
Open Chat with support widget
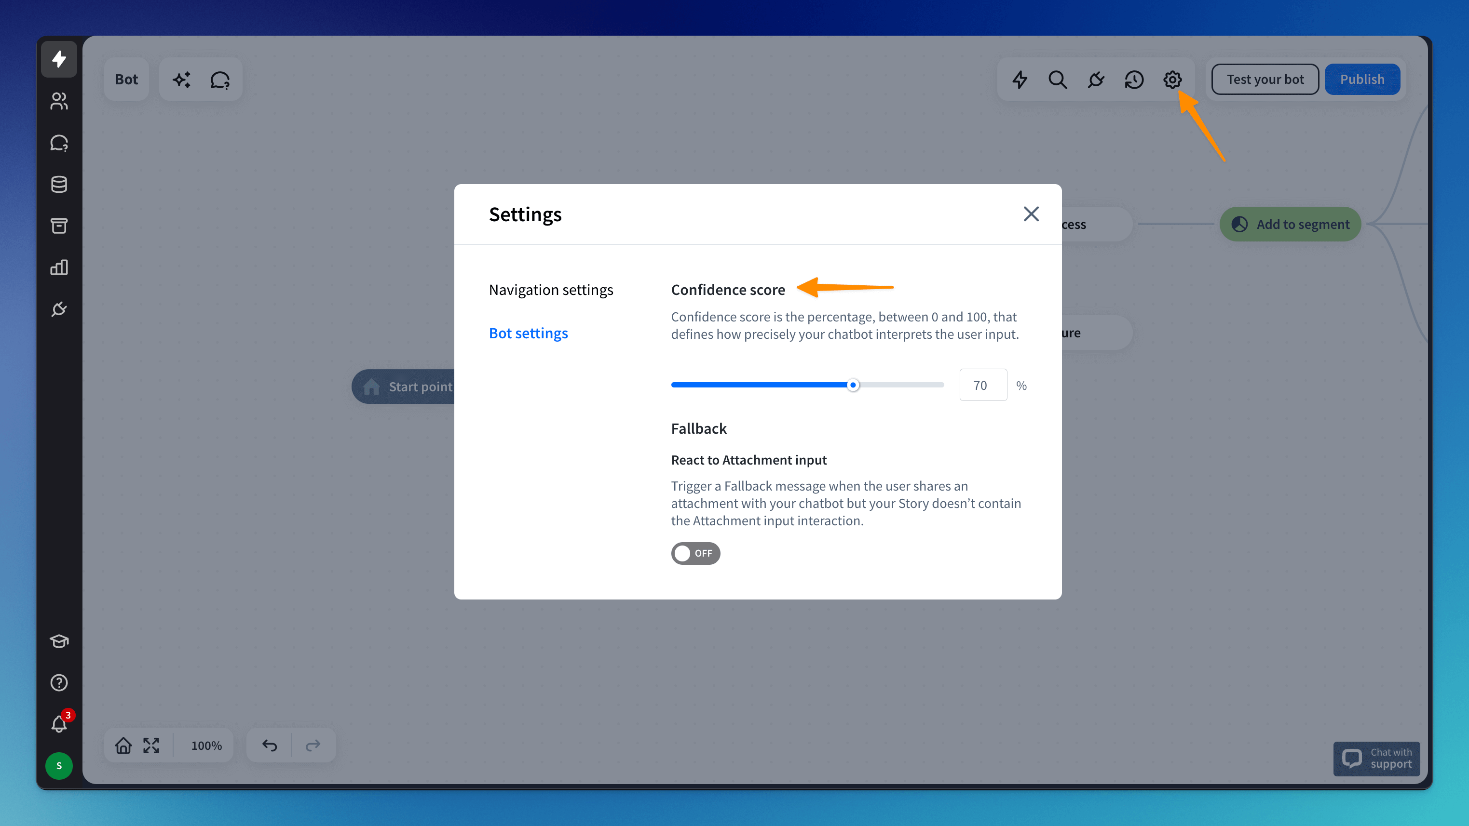(x=1376, y=758)
